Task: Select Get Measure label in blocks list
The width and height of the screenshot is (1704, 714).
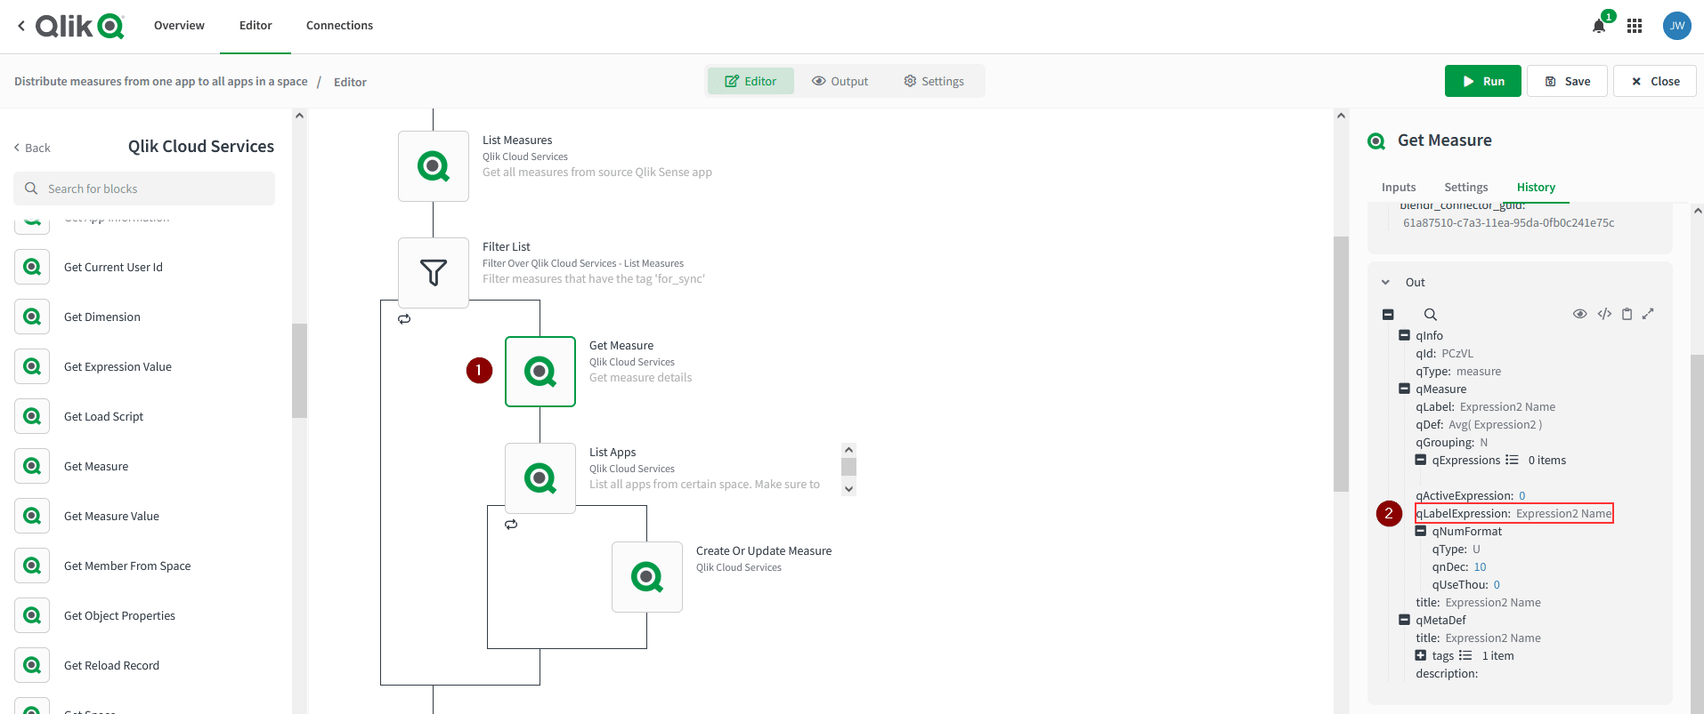Action: click(x=96, y=466)
